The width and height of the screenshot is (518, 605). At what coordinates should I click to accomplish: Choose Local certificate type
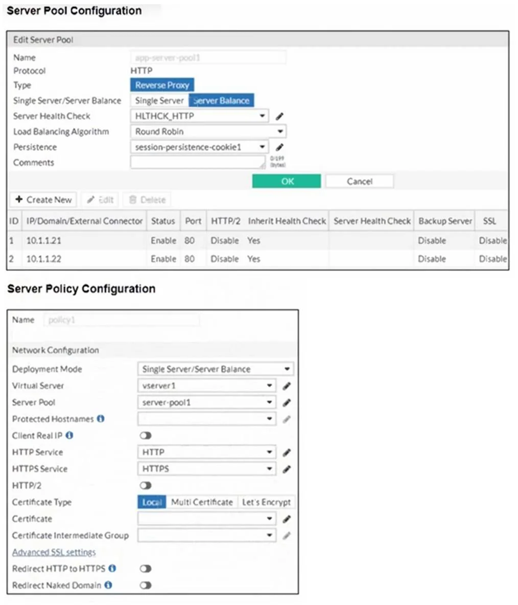click(x=152, y=502)
